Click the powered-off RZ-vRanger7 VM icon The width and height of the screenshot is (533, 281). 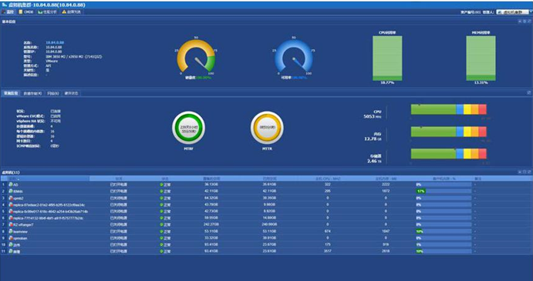point(11,225)
